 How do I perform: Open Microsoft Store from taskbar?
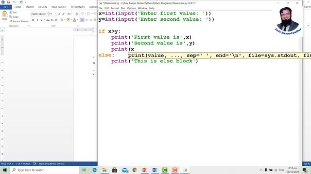(115, 170)
